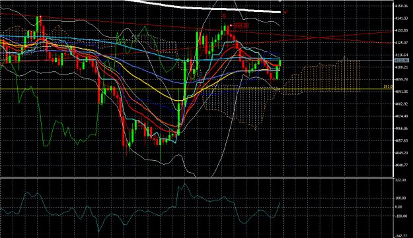Click the red checkmark marker
The height and width of the screenshot is (238, 413).
point(286,12)
